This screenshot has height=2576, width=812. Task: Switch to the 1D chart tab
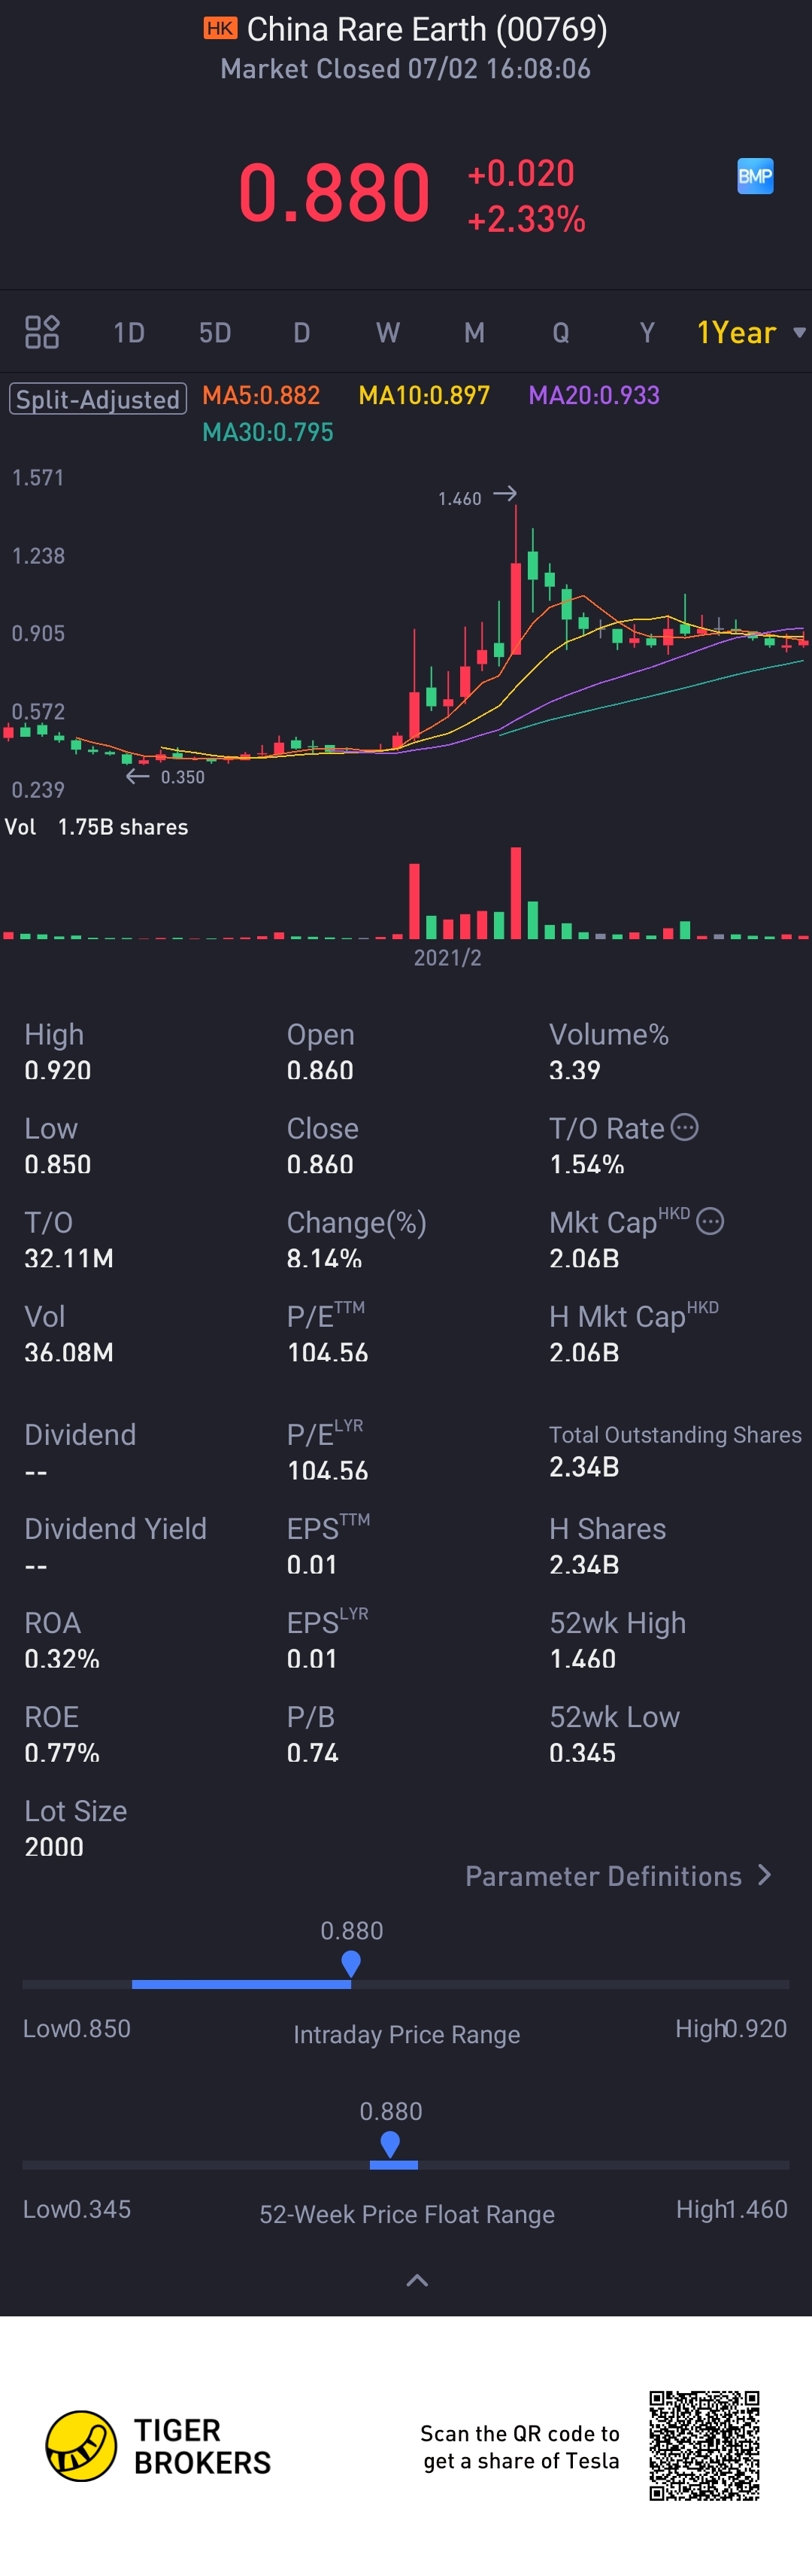[129, 332]
